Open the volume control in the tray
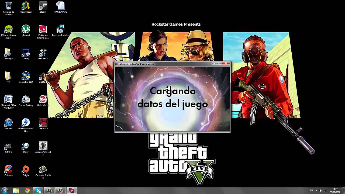This screenshot has width=345, height=194. tap(321, 190)
